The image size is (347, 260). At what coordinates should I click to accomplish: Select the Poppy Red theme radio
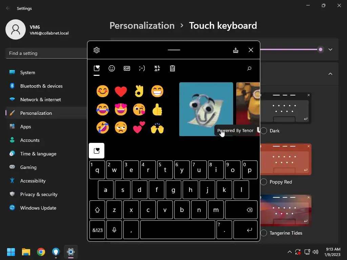pyautogui.click(x=264, y=182)
